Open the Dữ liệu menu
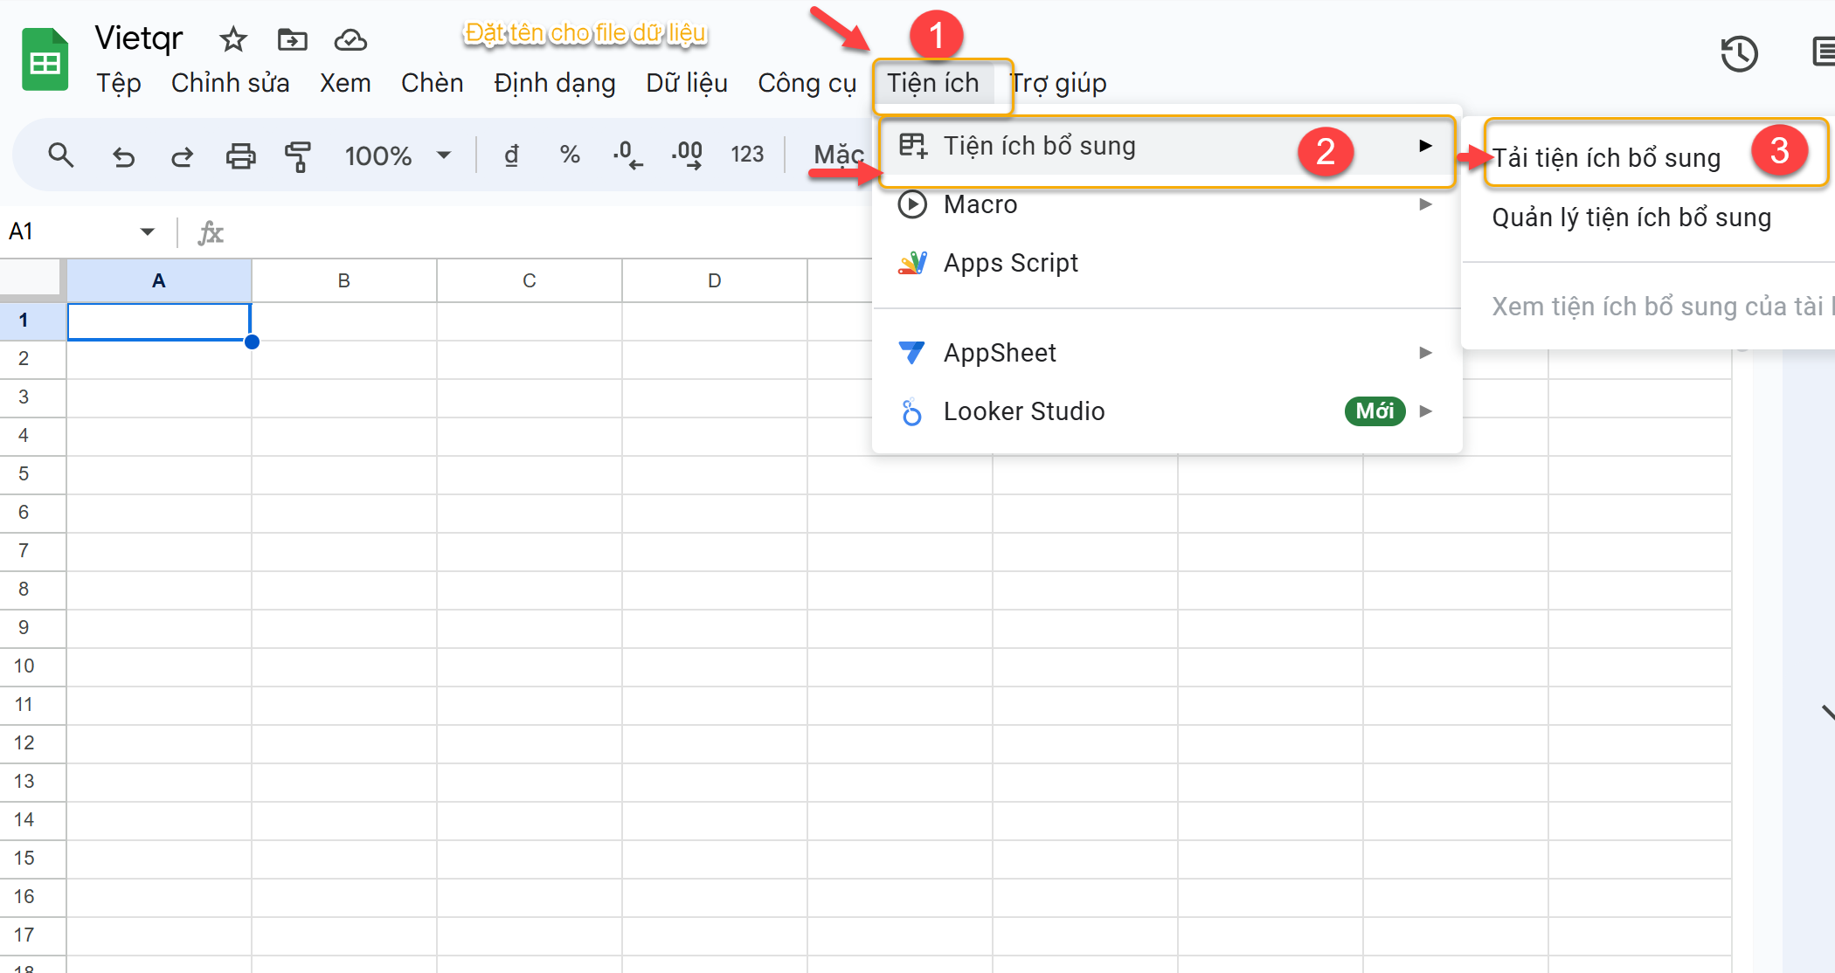This screenshot has width=1835, height=973. point(686,83)
